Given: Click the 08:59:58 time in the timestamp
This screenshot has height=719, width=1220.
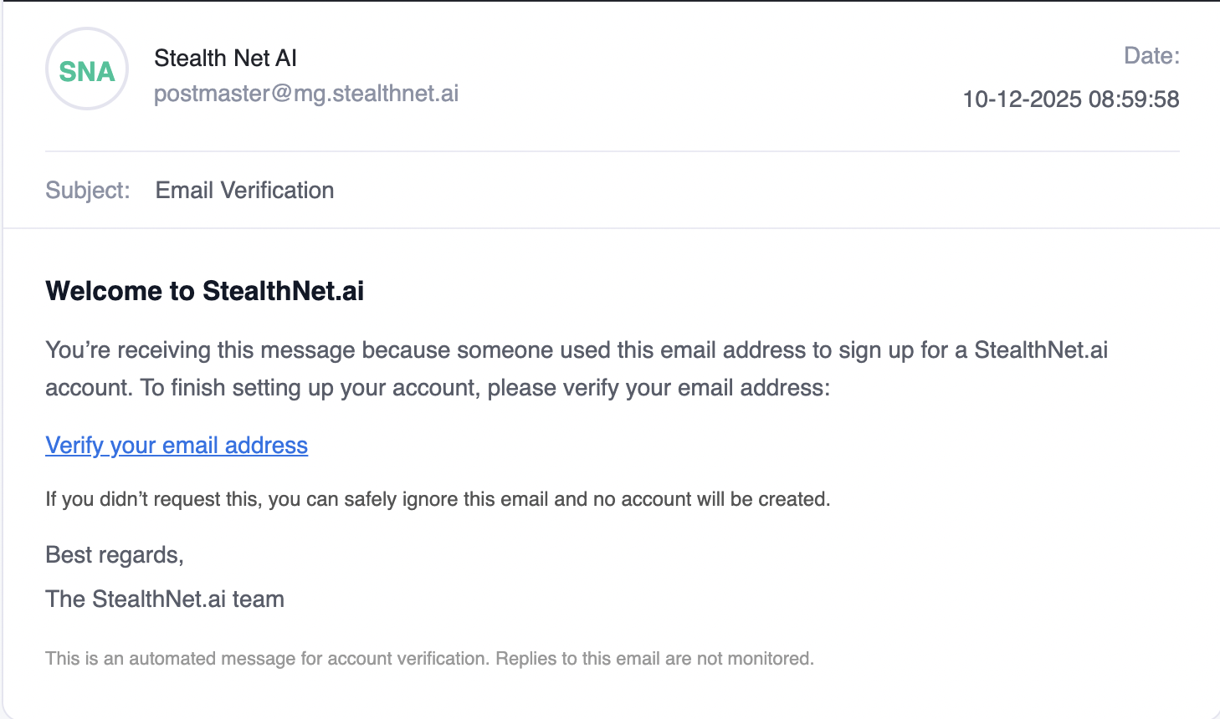Looking at the screenshot, I should [x=1134, y=99].
